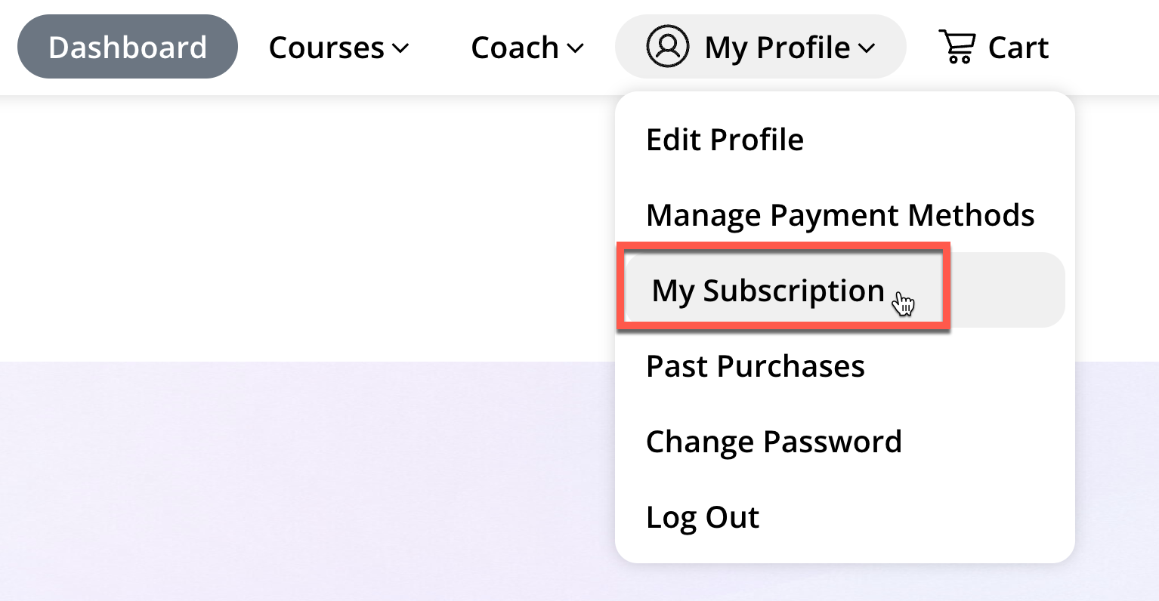Go to the Dashboard
The height and width of the screenshot is (601, 1159).
[128, 47]
